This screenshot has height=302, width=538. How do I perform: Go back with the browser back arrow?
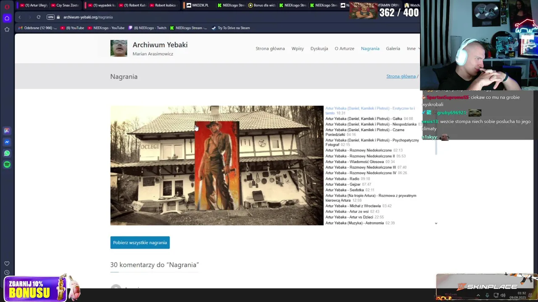click(19, 17)
